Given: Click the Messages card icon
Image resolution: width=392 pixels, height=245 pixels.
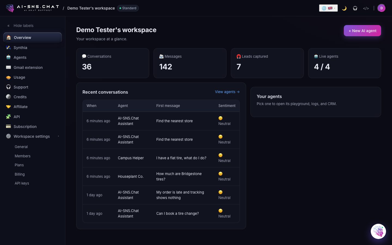Looking at the screenshot, I should (x=161, y=56).
